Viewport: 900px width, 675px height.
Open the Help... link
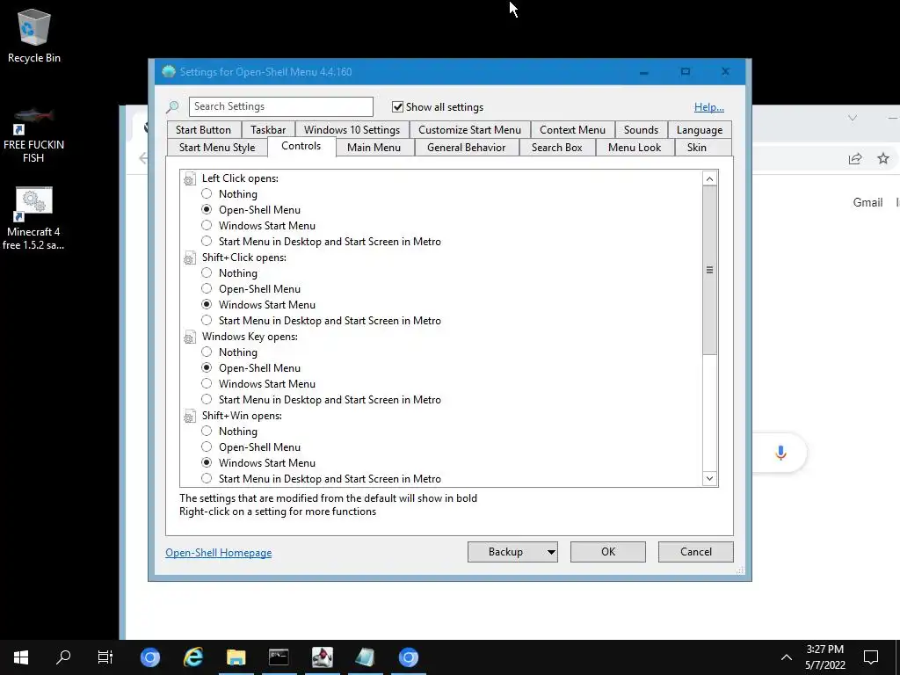709,107
